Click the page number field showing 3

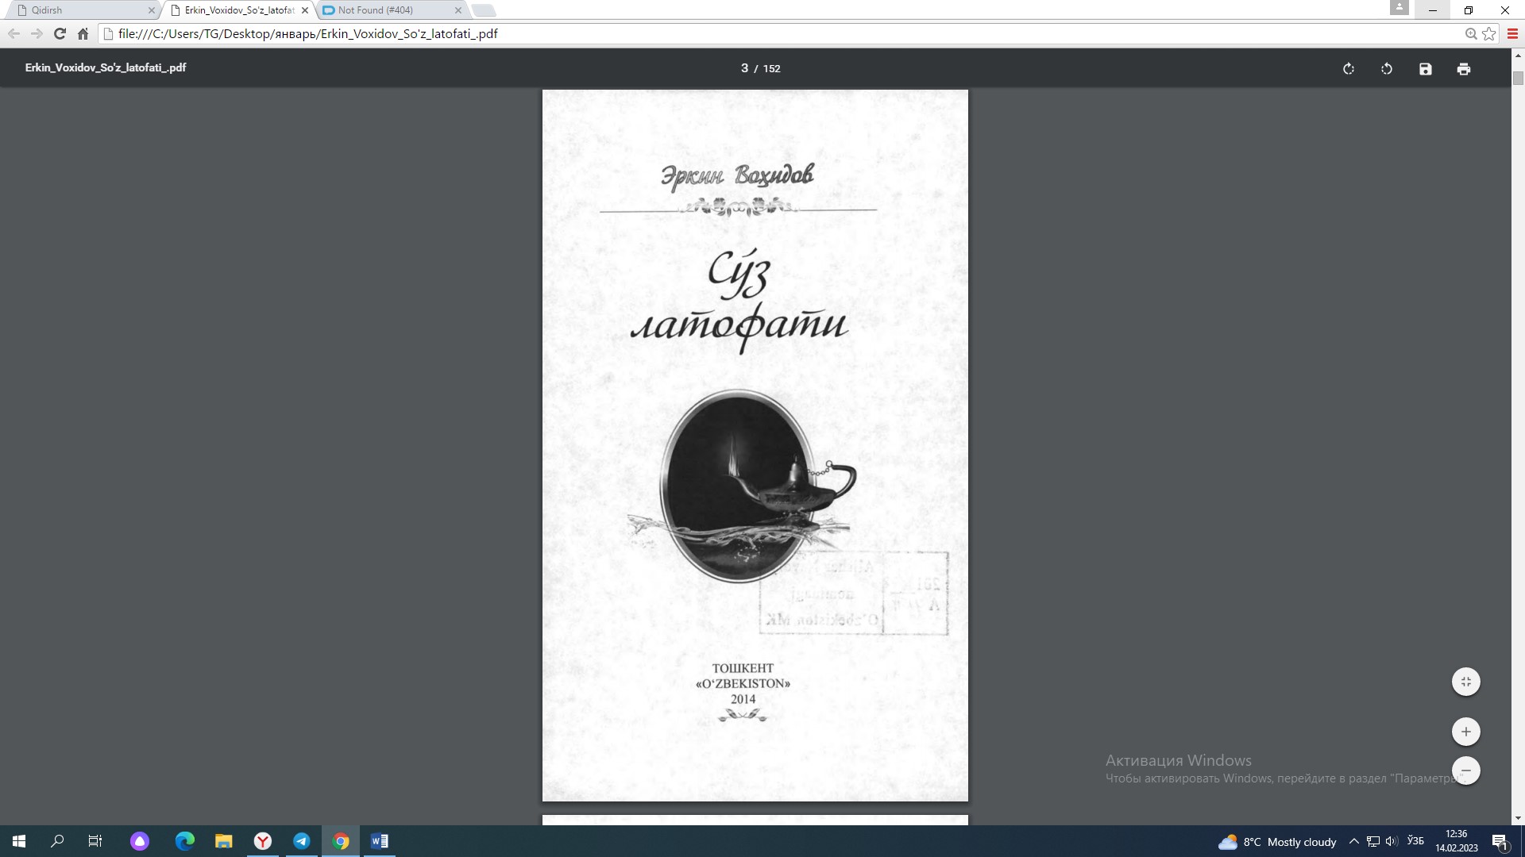pos(744,68)
